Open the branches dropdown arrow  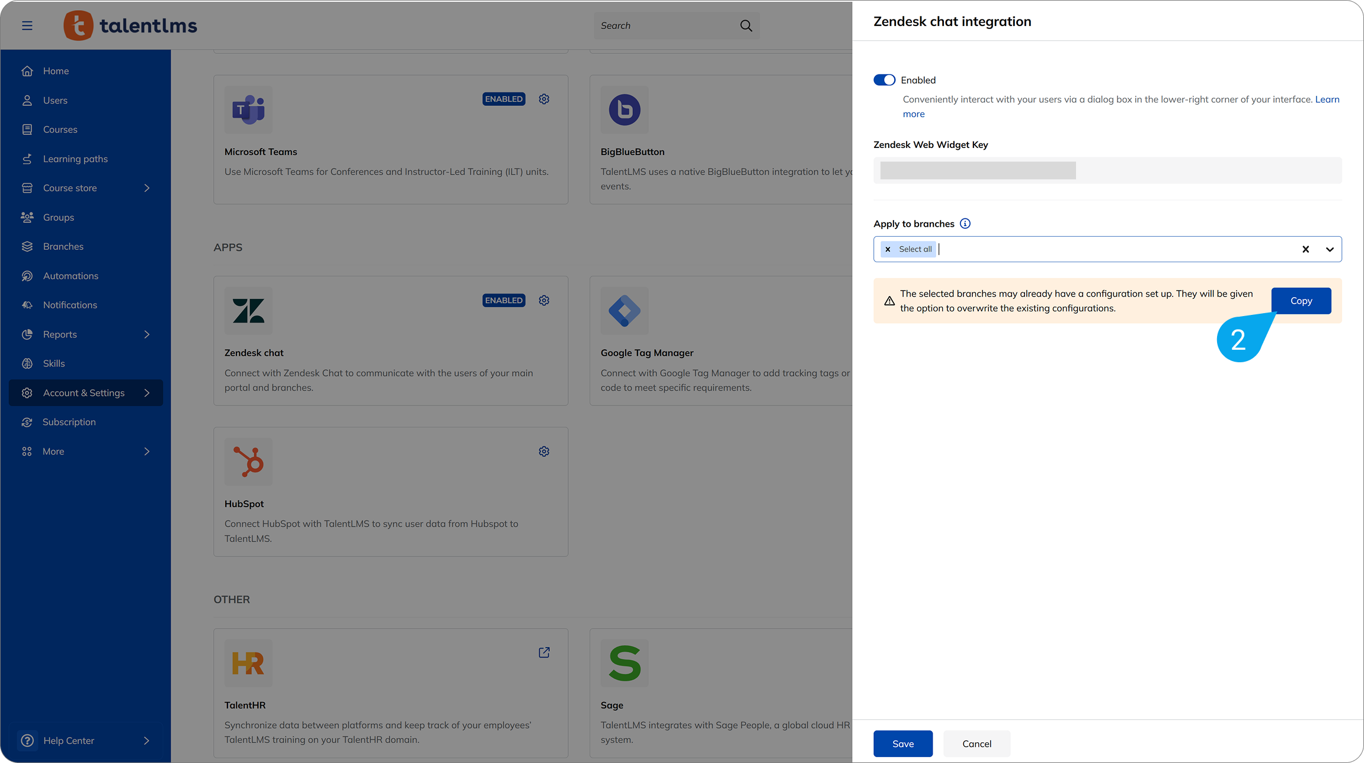tap(1330, 249)
